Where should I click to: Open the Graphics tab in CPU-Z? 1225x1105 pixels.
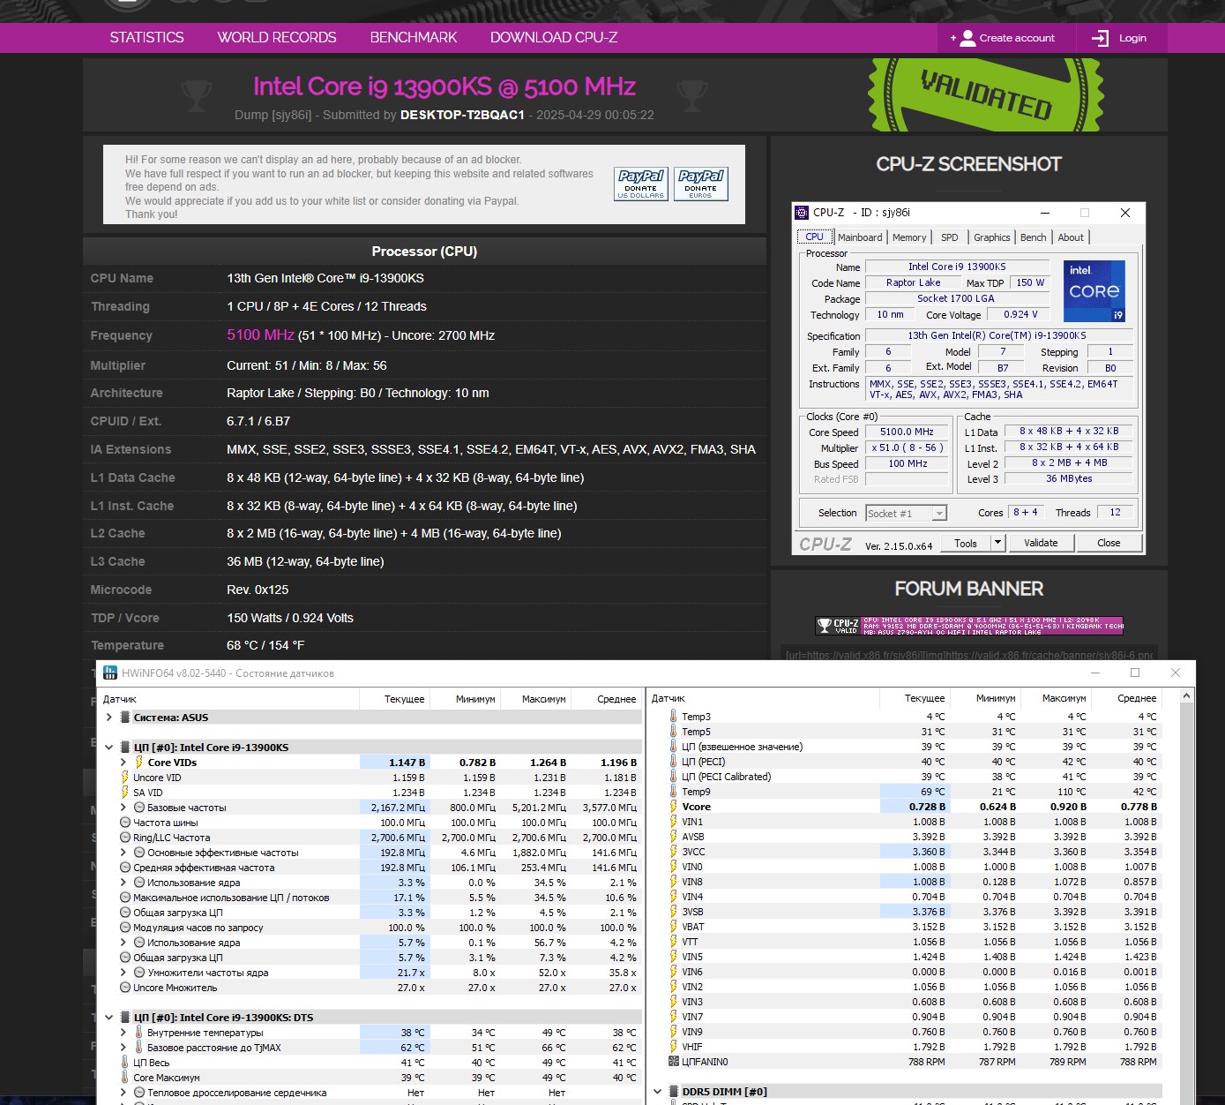tap(992, 237)
